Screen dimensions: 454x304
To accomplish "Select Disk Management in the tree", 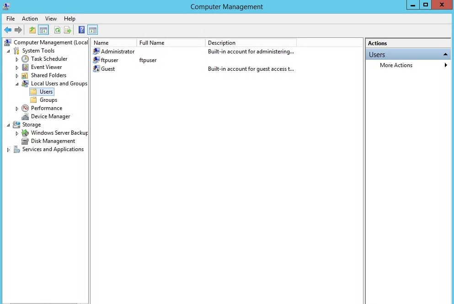I will click(53, 141).
